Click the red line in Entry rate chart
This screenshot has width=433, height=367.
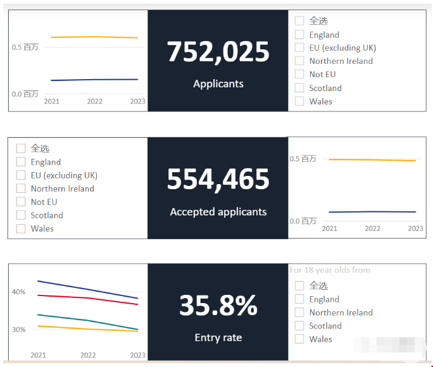click(x=88, y=297)
